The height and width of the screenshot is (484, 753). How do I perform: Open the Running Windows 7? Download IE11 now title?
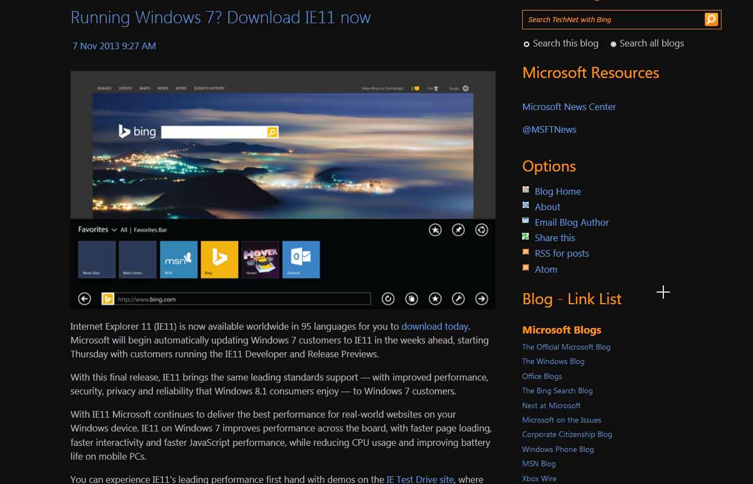[220, 17]
